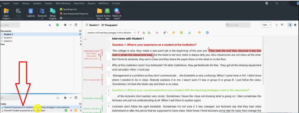299x113 pixels.
Task: Delete Theme#1 code with red X
Action: point(71,111)
